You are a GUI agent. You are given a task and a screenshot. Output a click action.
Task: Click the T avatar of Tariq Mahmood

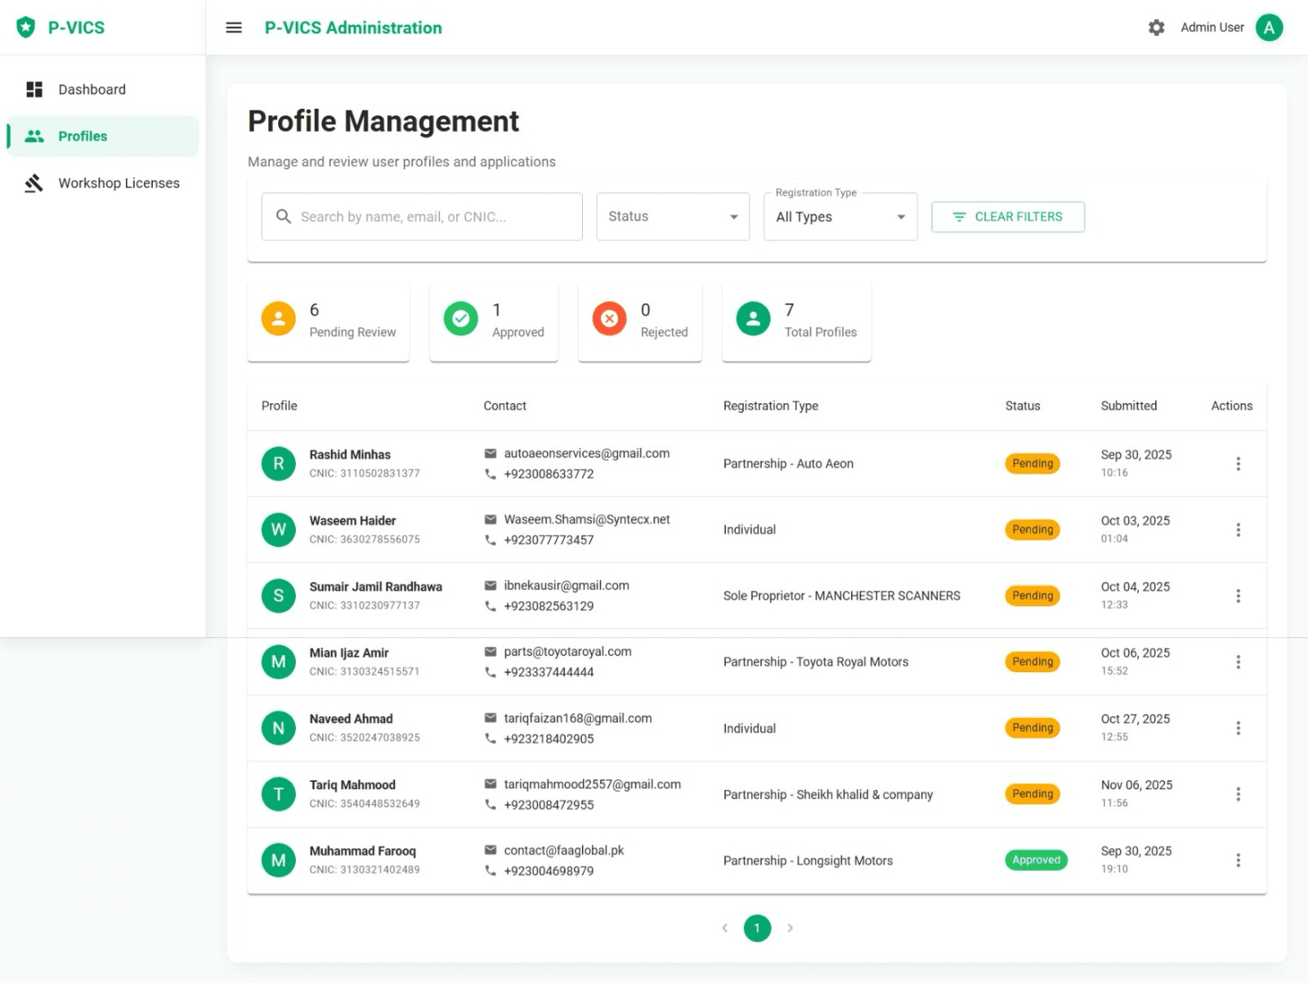pos(279,794)
